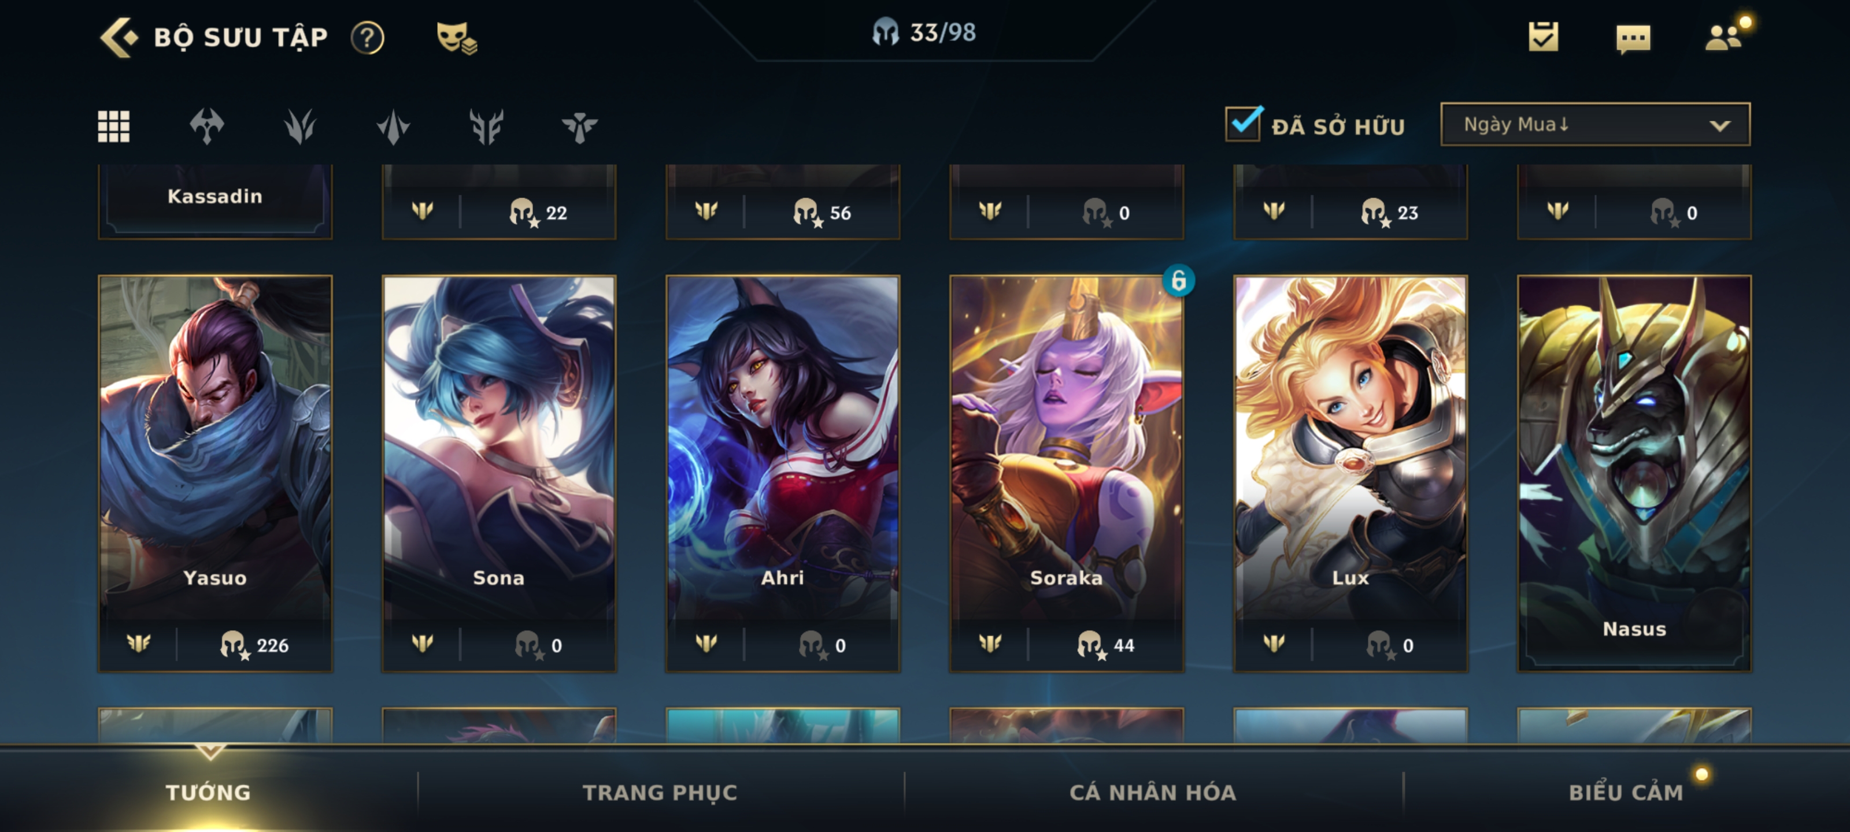Viewport: 1850px width, 832px height.
Task: Go back using the arrow beside Bộ Sưu Tập
Action: point(118,38)
